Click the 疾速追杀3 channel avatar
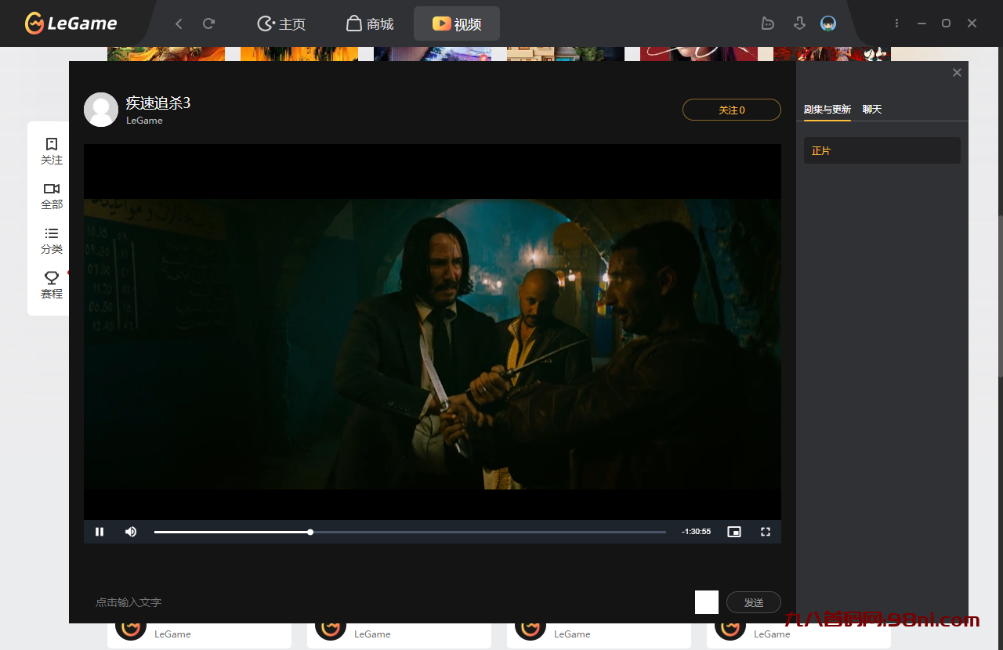1003x650 pixels. pos(101,110)
